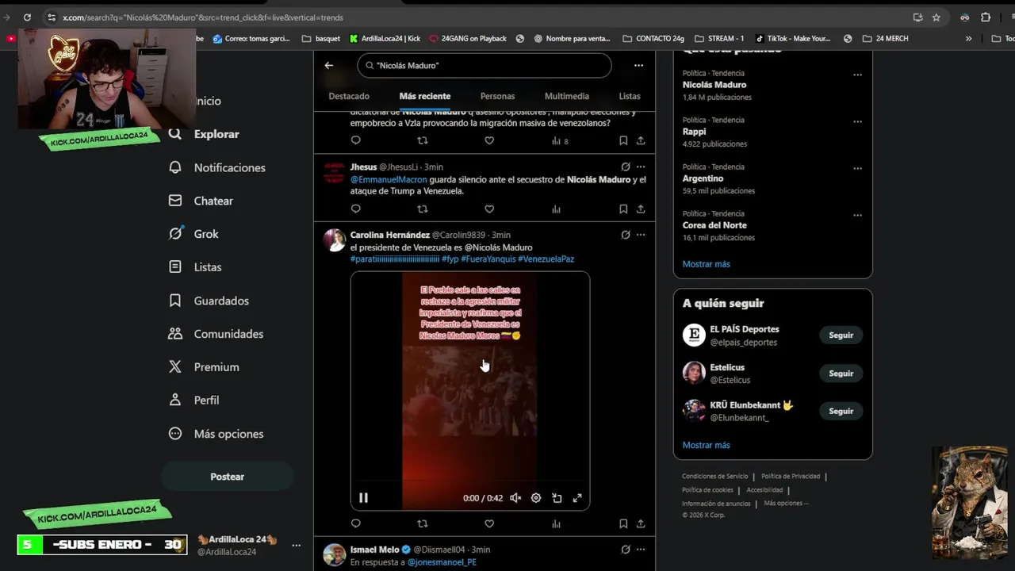The image size is (1015, 571).
Task: Click the "Nicolás Maduro" search input field
Action: point(485,66)
